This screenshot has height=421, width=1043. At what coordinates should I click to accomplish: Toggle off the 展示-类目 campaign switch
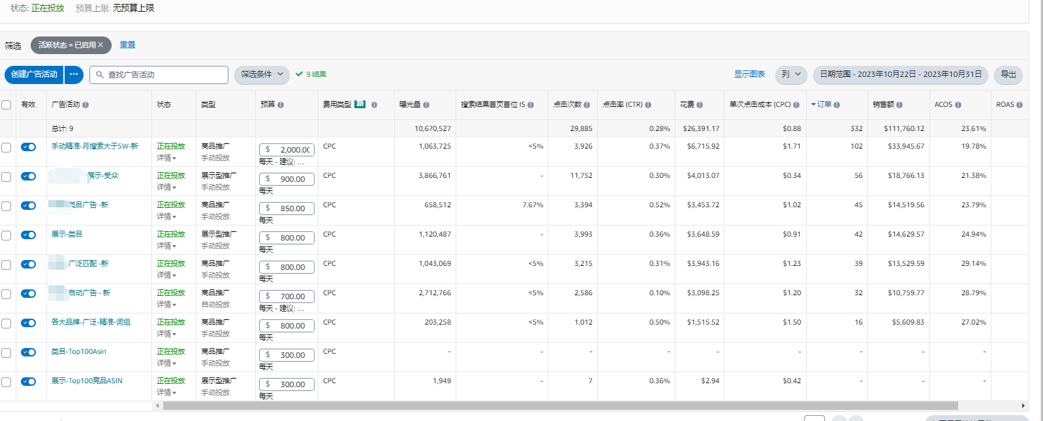click(28, 235)
